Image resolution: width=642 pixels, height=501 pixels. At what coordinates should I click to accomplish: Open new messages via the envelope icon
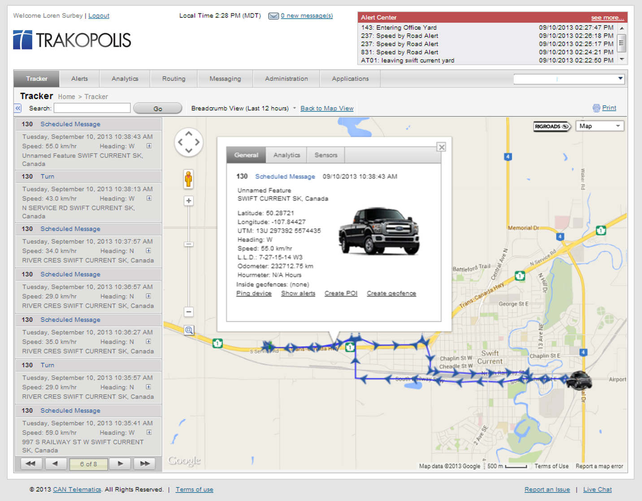click(273, 16)
